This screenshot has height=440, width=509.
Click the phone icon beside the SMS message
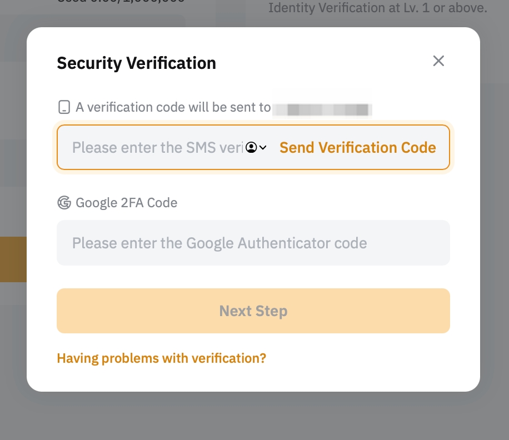click(64, 107)
